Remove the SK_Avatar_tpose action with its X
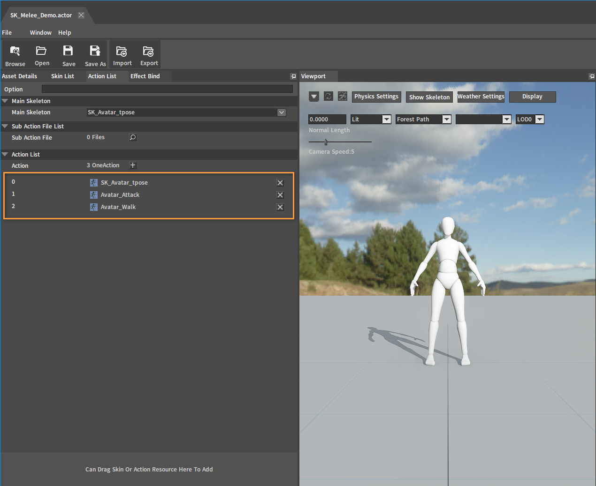The image size is (596, 486). (280, 183)
